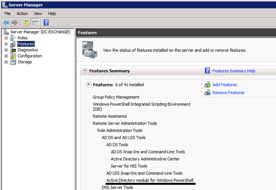
Task: Click Windows PowerShell Integrated Scripting Environment entry
Action: pos(142,107)
